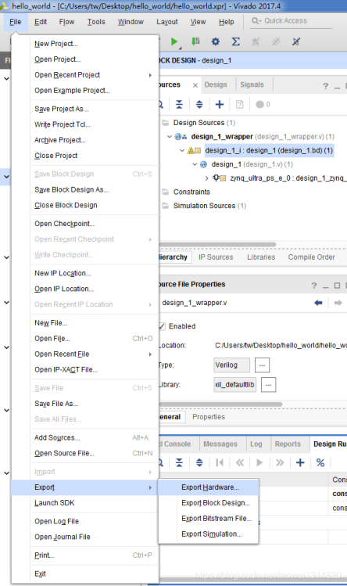
Task: Expand all in Sources panel toolbar
Action: tap(199, 104)
